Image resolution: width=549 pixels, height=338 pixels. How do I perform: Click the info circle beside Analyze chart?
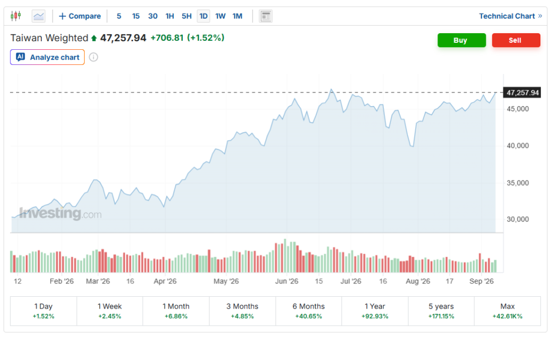point(93,57)
